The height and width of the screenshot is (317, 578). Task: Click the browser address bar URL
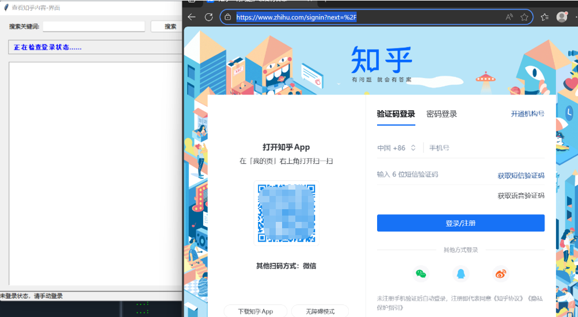296,17
